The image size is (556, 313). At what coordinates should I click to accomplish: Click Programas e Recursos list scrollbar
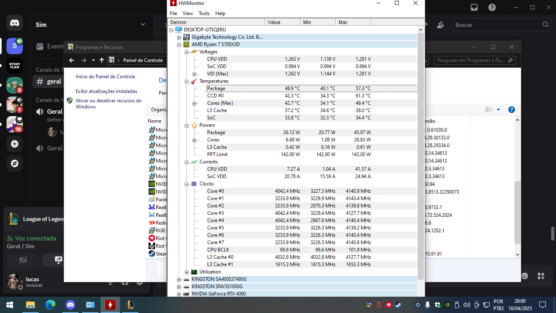tap(517, 212)
